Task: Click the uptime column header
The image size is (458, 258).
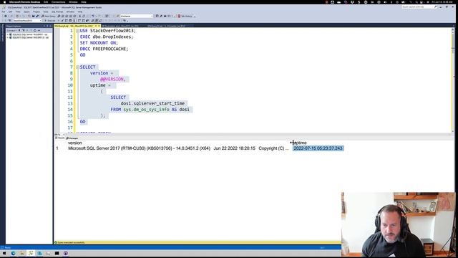Action: pyautogui.click(x=300, y=143)
